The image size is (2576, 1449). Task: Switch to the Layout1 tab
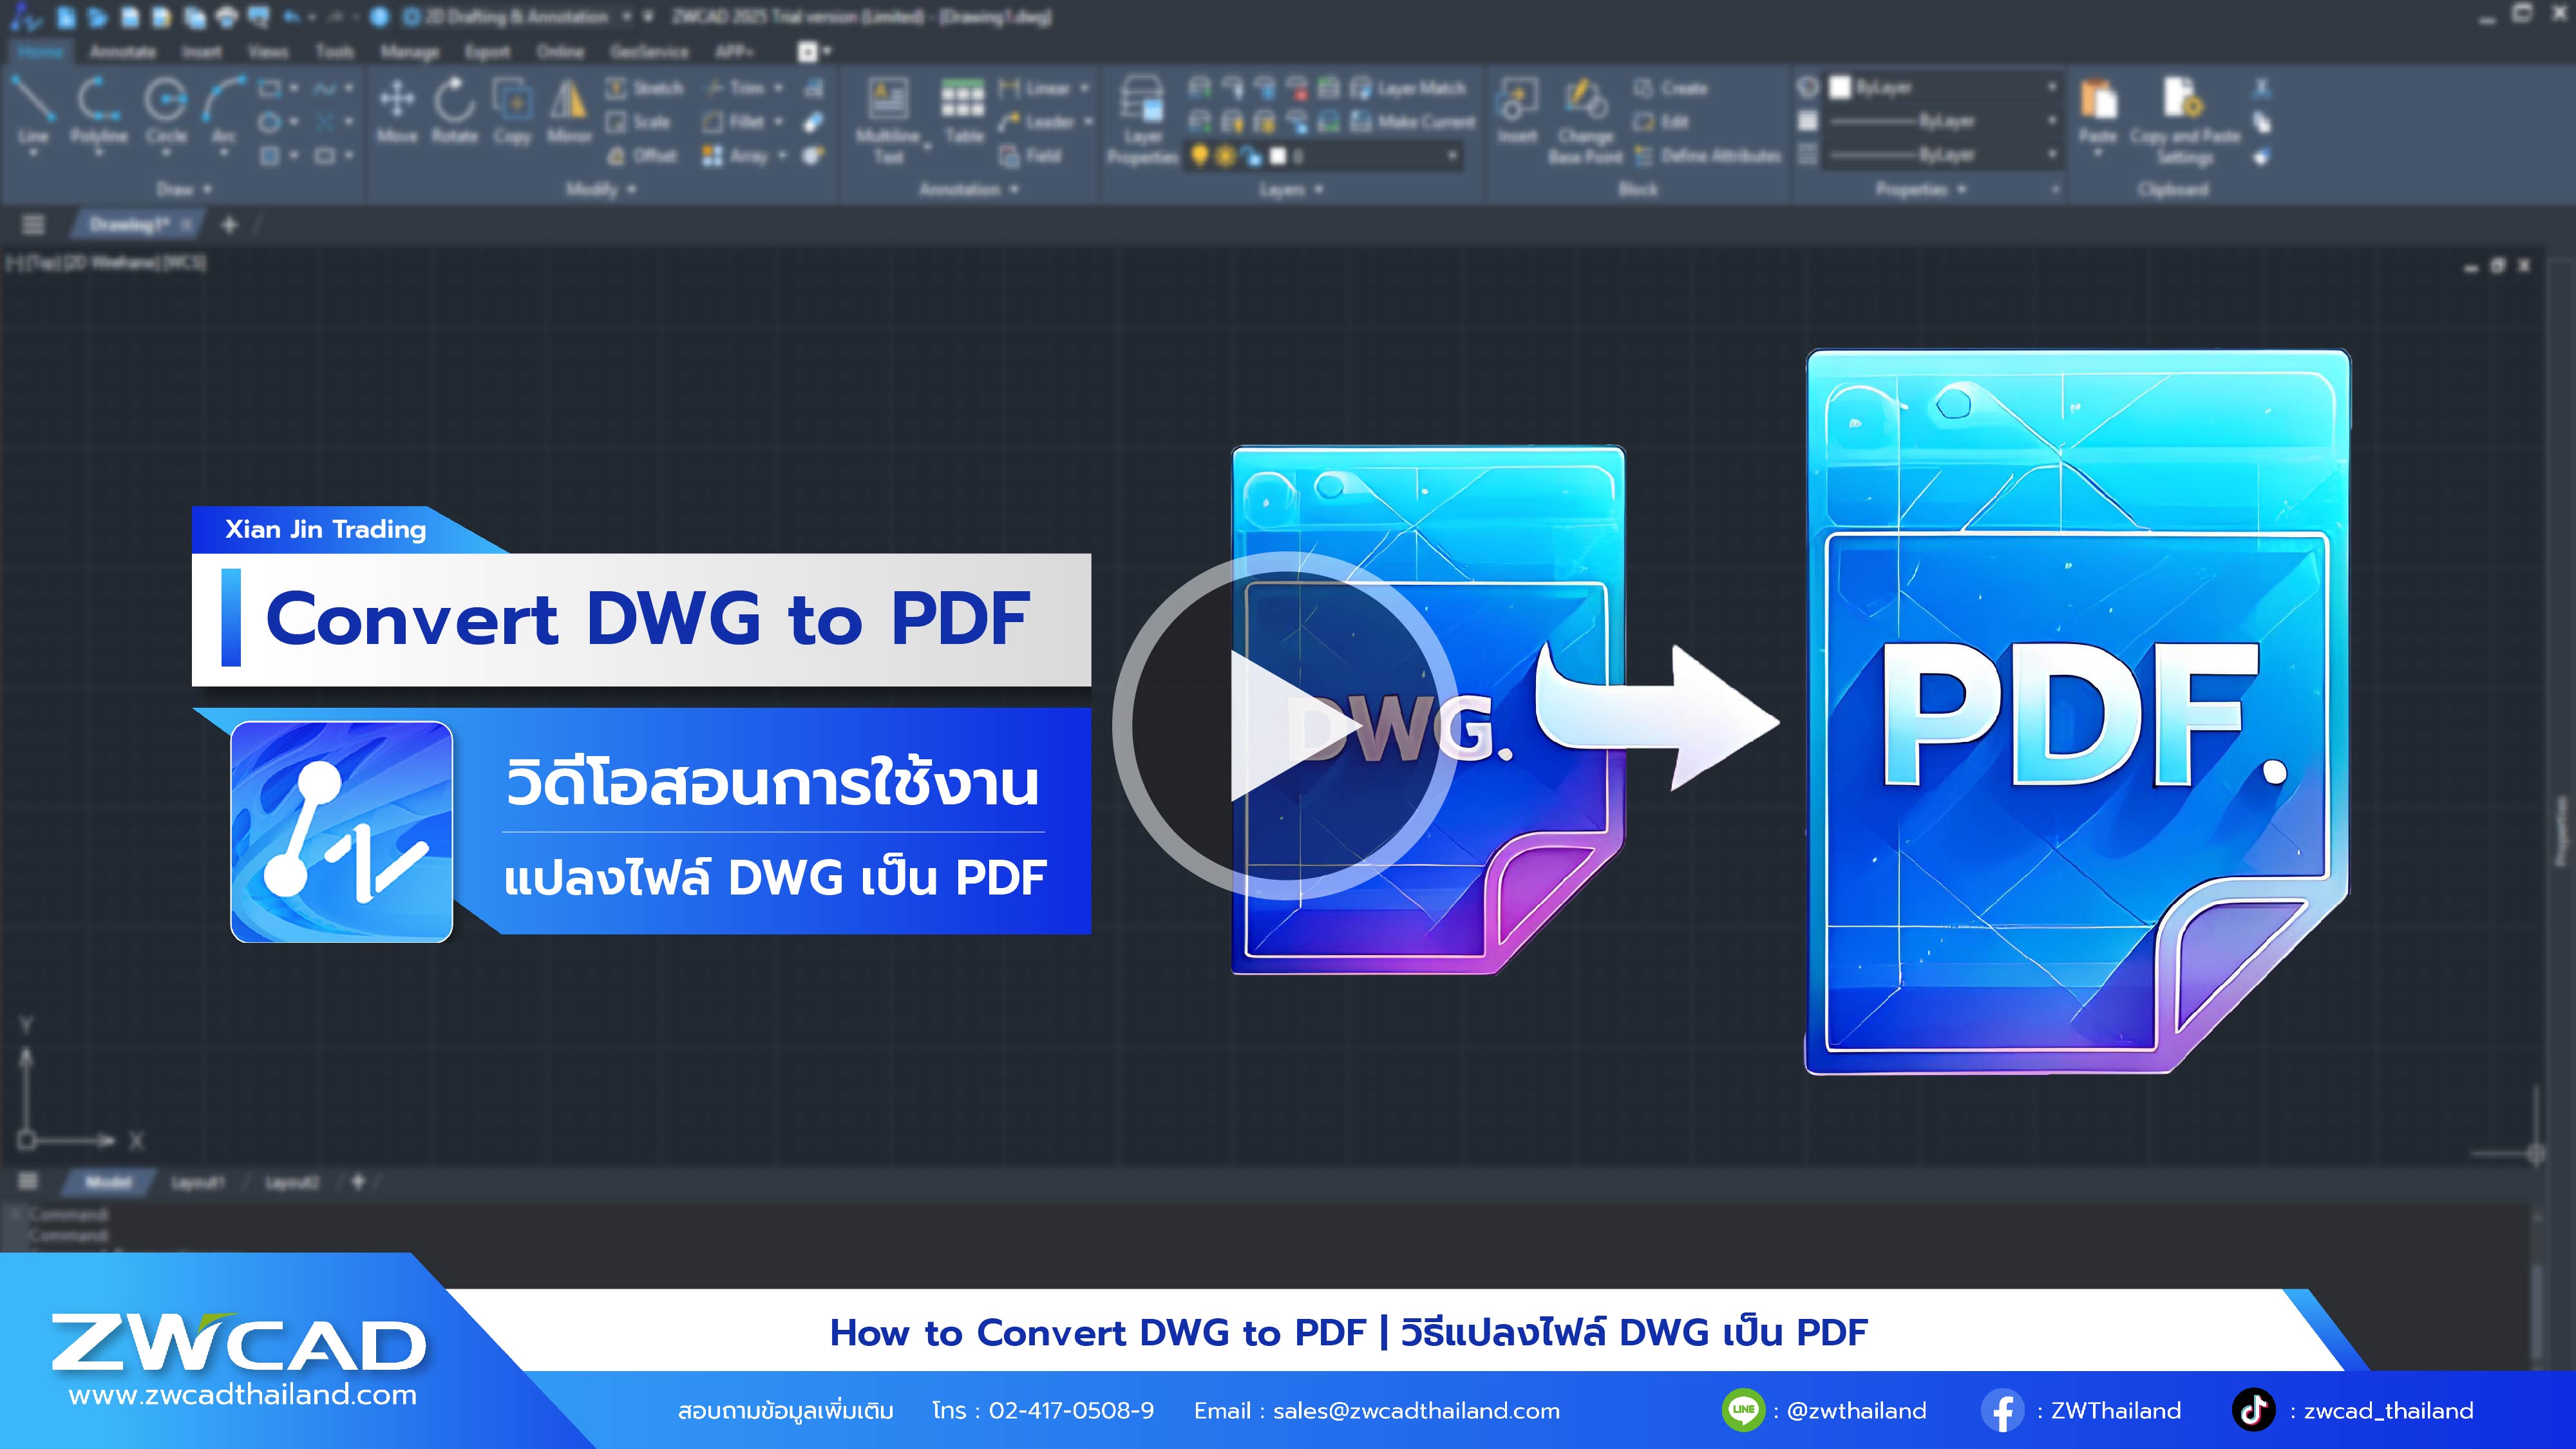[198, 1183]
